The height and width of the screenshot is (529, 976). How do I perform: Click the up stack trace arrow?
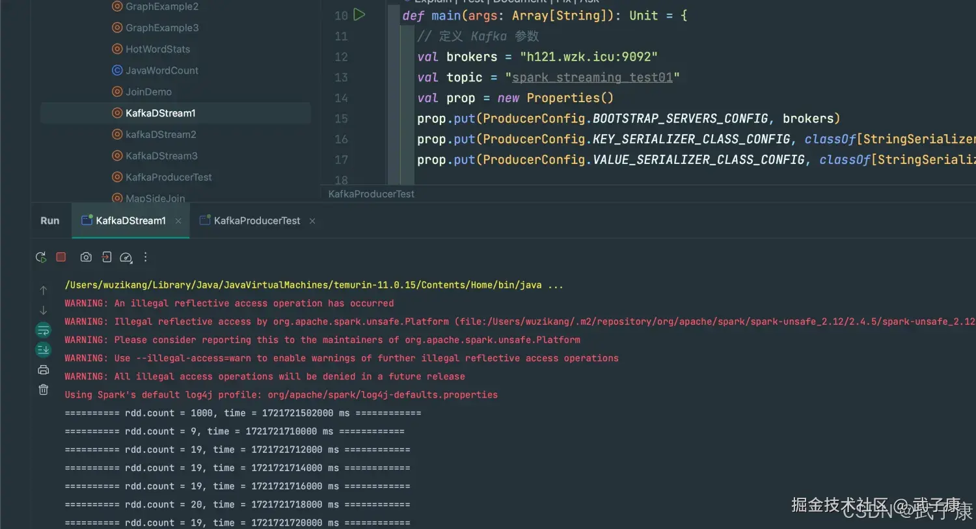pos(44,290)
